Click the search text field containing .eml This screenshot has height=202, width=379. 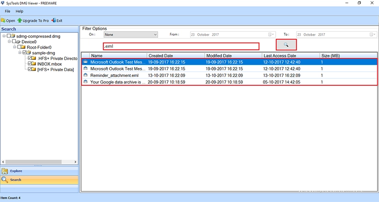tap(181, 46)
